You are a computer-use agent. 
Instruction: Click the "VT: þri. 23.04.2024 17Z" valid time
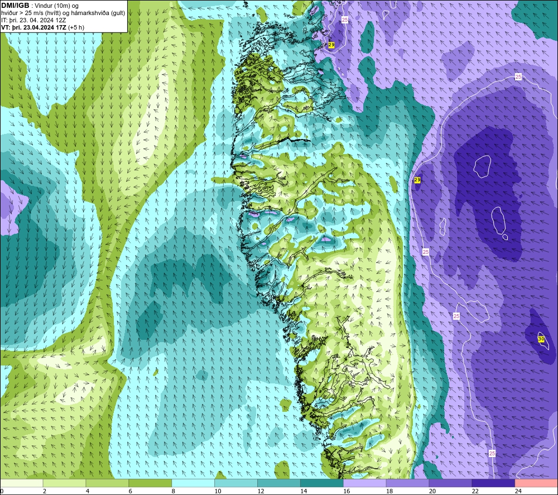click(x=33, y=27)
